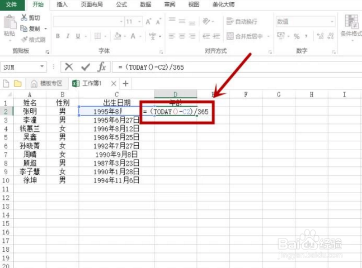Switch to the 公式 formulas tab
The image size is (362, 268).
(121, 4)
